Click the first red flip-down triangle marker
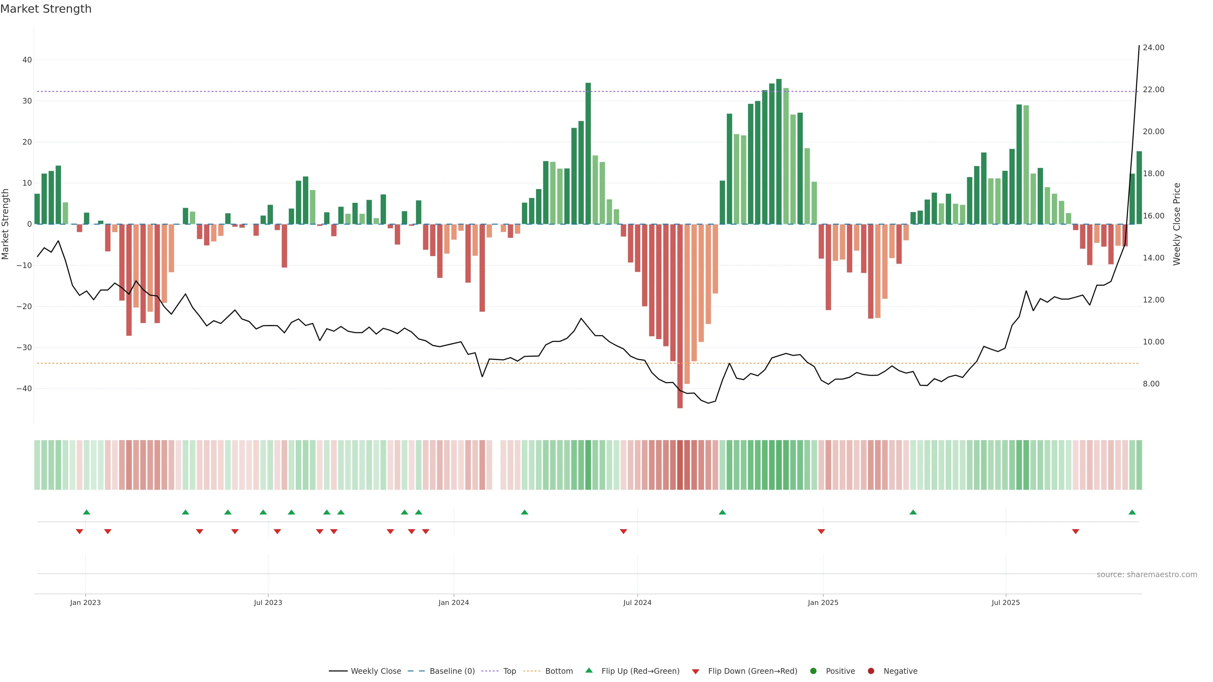The width and height of the screenshot is (1213, 682). (80, 531)
